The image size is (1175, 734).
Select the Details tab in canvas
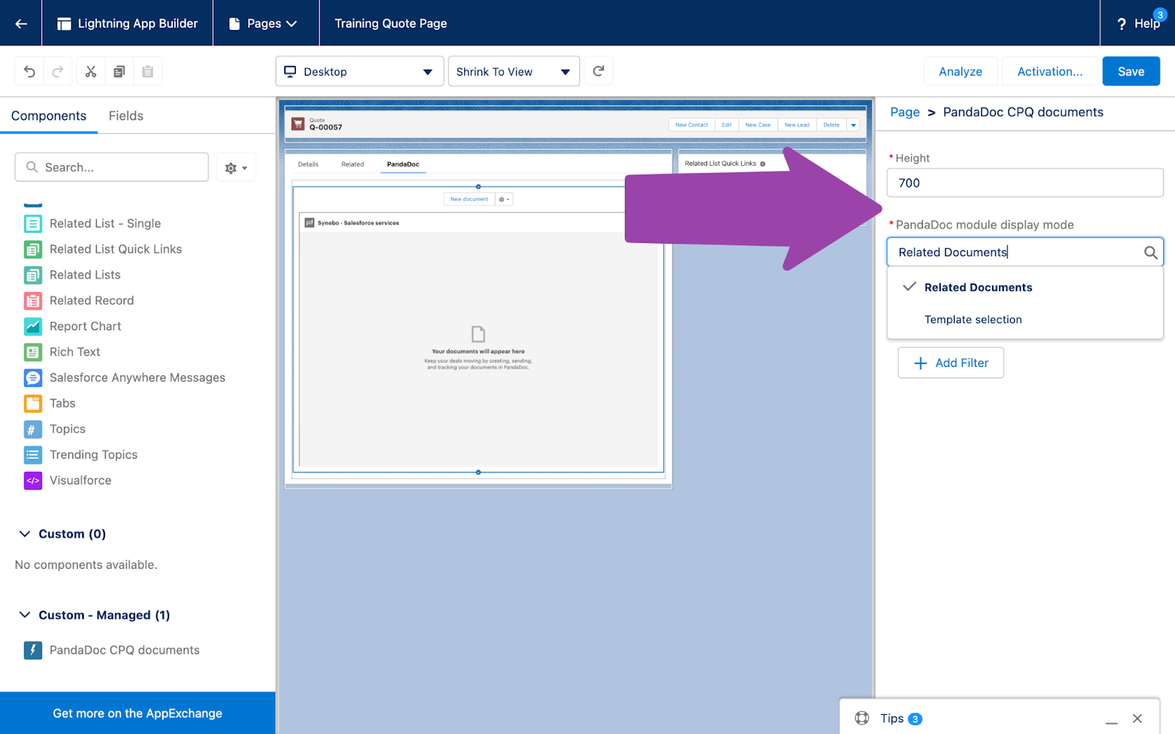308,164
